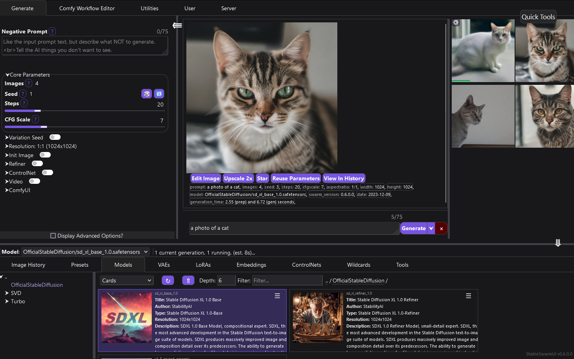Go up one folder with arrow icon
The image size is (574, 359).
[188, 280]
